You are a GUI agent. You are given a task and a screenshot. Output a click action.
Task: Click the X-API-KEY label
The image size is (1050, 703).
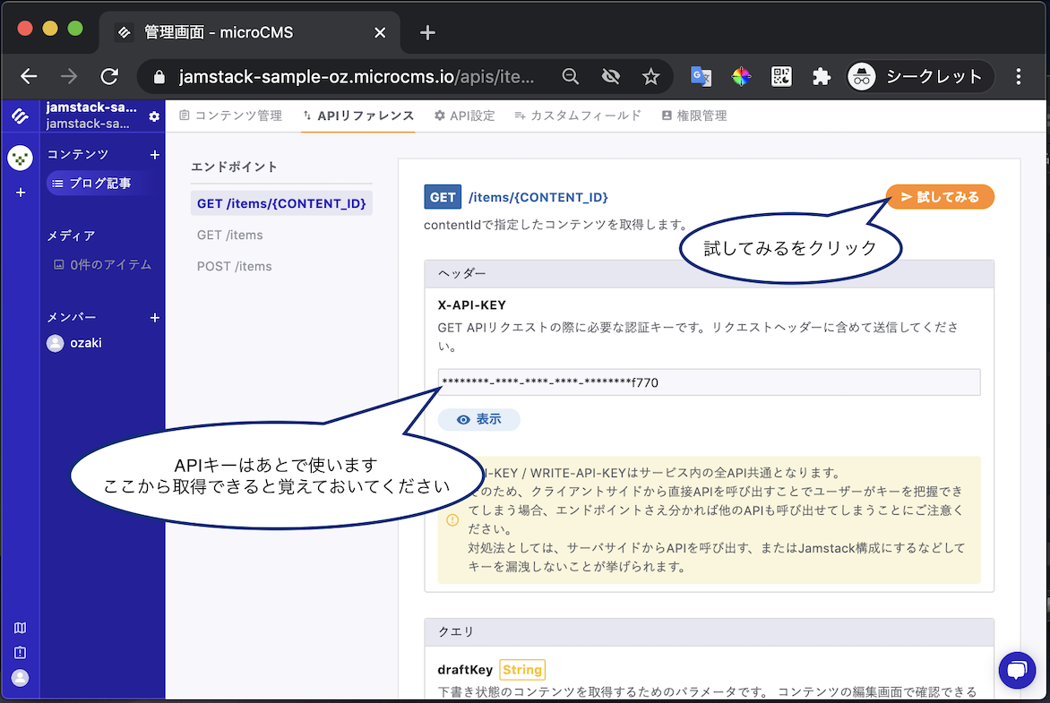point(472,304)
